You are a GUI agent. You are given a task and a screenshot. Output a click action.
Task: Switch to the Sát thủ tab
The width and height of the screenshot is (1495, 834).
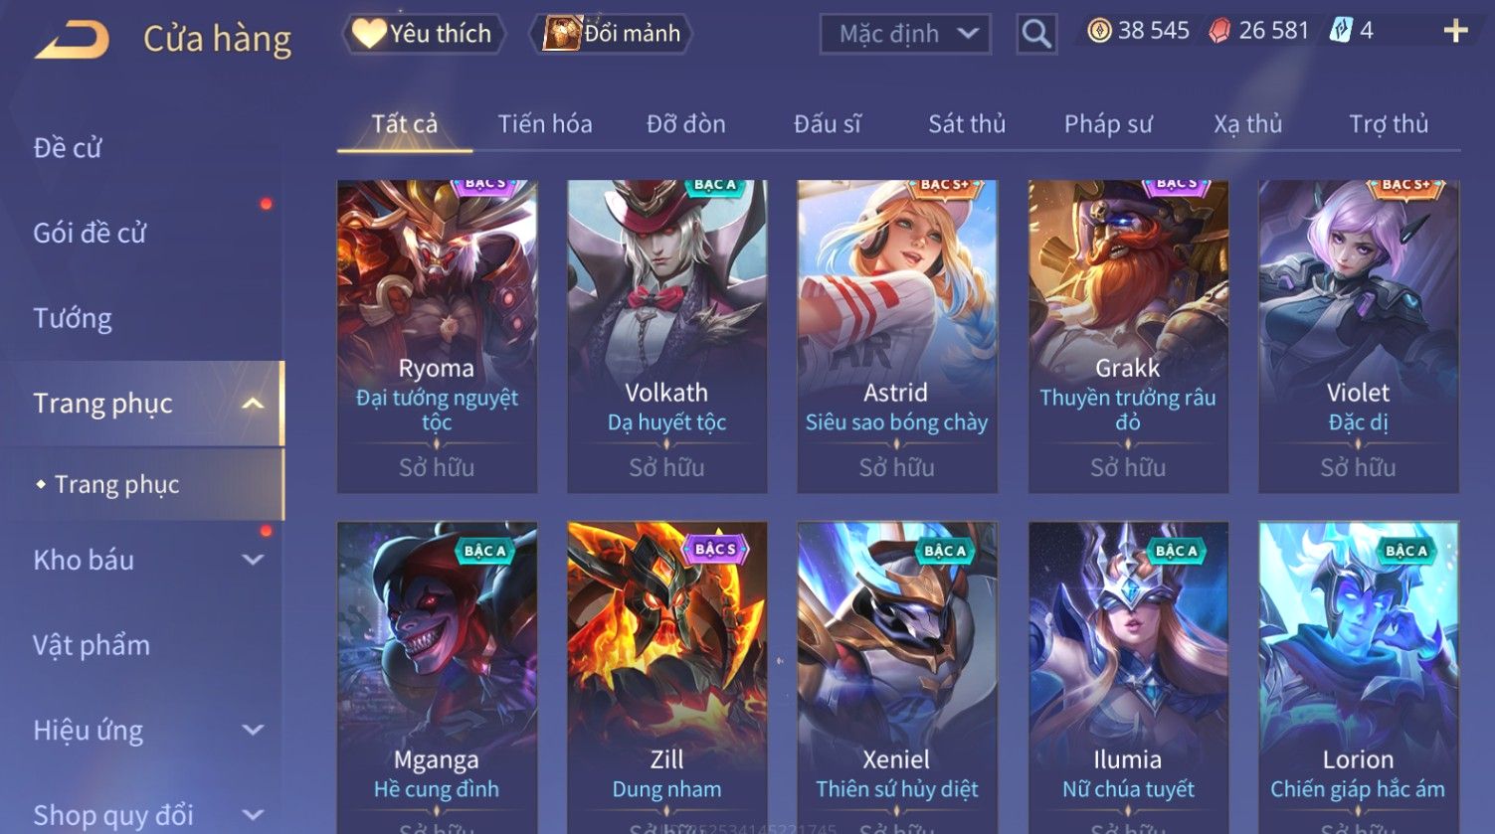pos(967,124)
